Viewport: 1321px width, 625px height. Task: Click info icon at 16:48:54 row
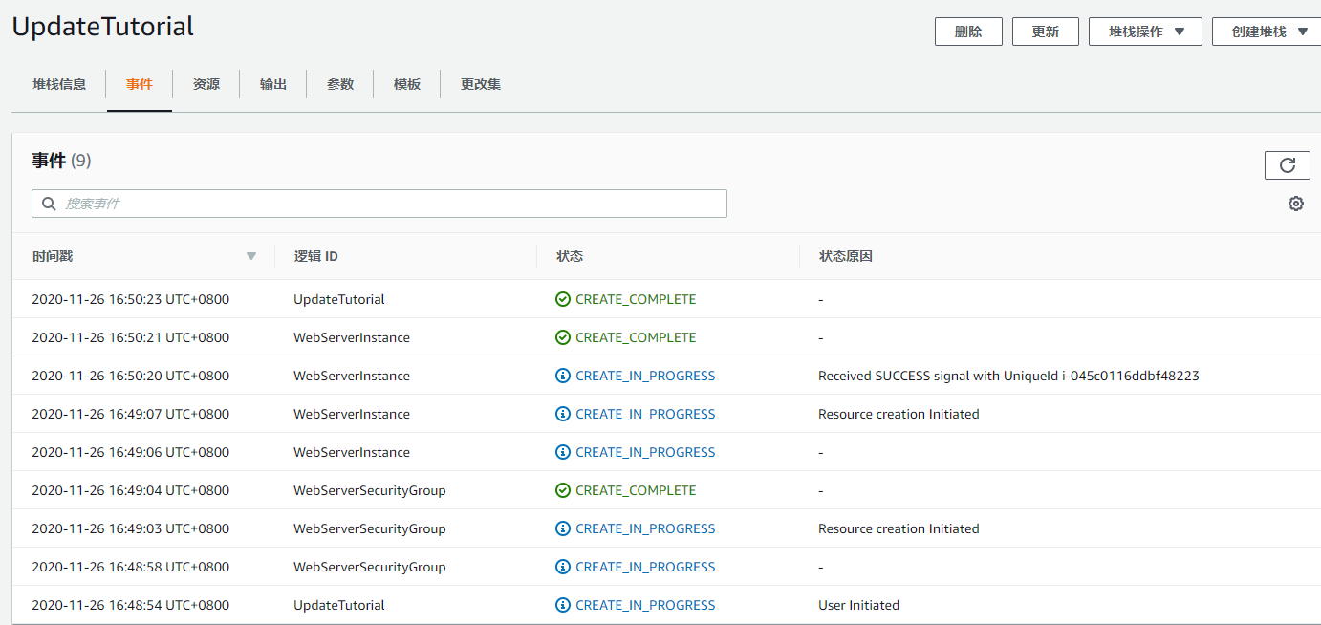[x=563, y=605]
